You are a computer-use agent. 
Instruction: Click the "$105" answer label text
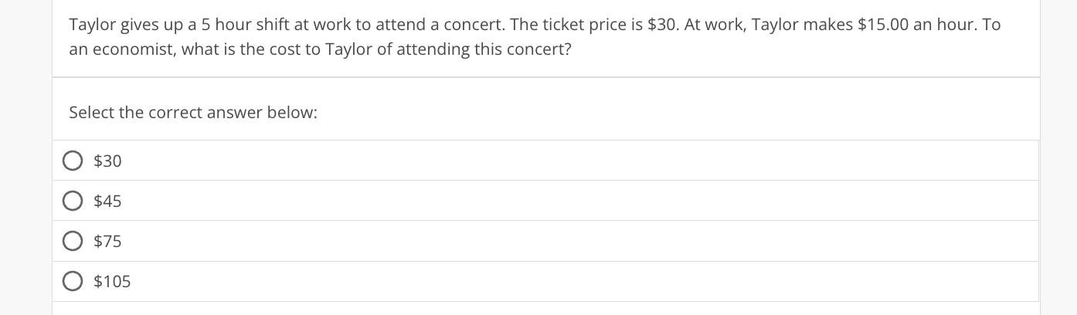pyautogui.click(x=112, y=281)
